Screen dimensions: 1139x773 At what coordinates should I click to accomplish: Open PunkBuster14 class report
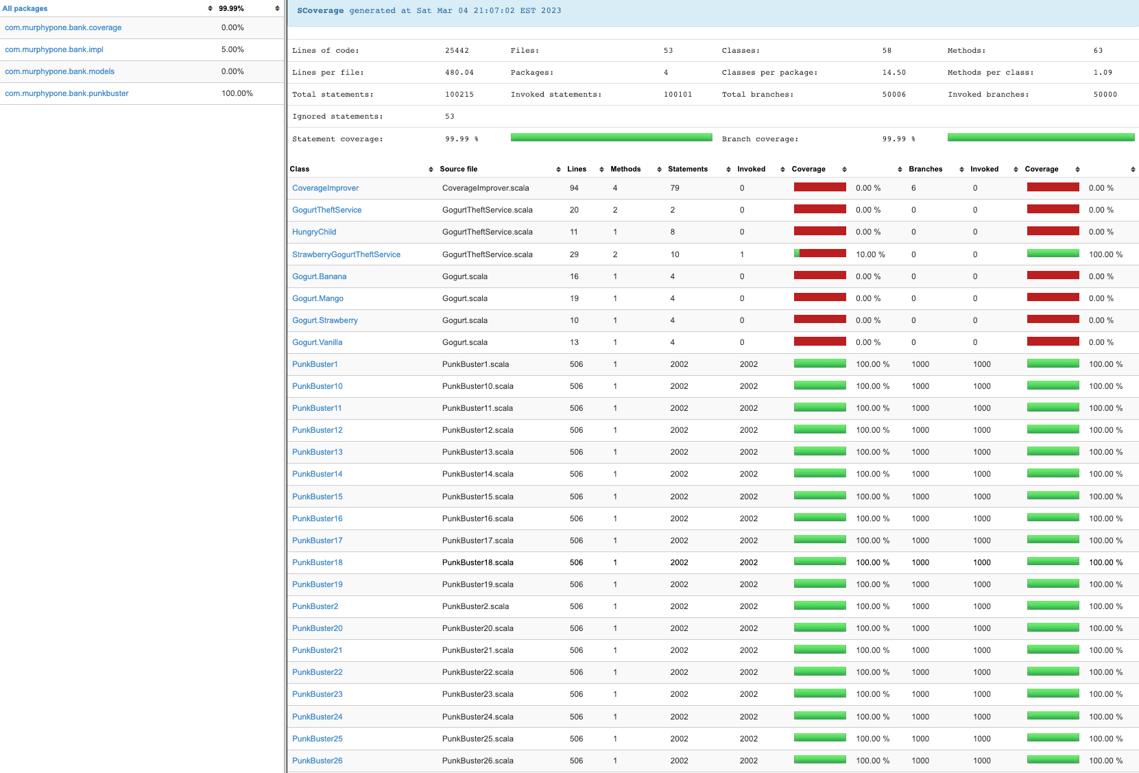click(x=317, y=474)
